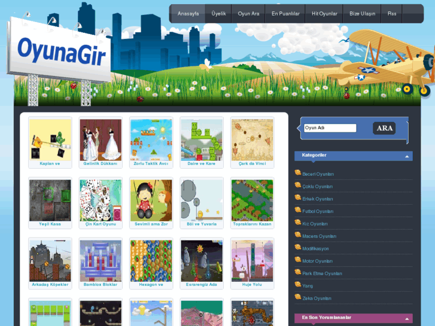
Task: Open Macera Oyunları category link
Action: [x=319, y=236]
